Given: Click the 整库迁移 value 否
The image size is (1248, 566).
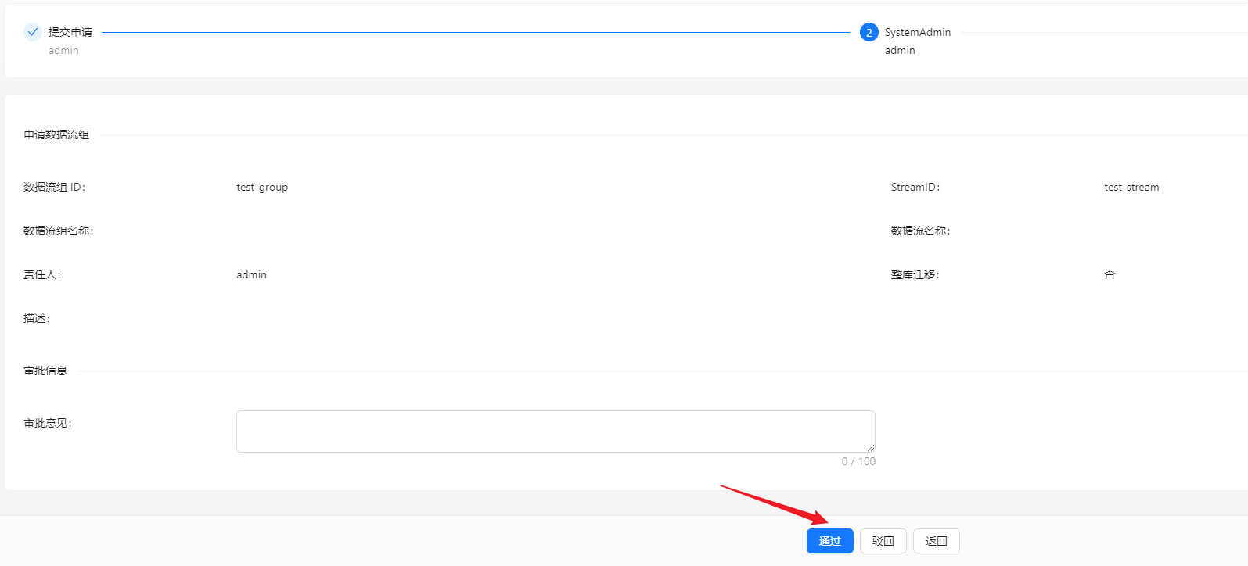Looking at the screenshot, I should [x=1110, y=274].
